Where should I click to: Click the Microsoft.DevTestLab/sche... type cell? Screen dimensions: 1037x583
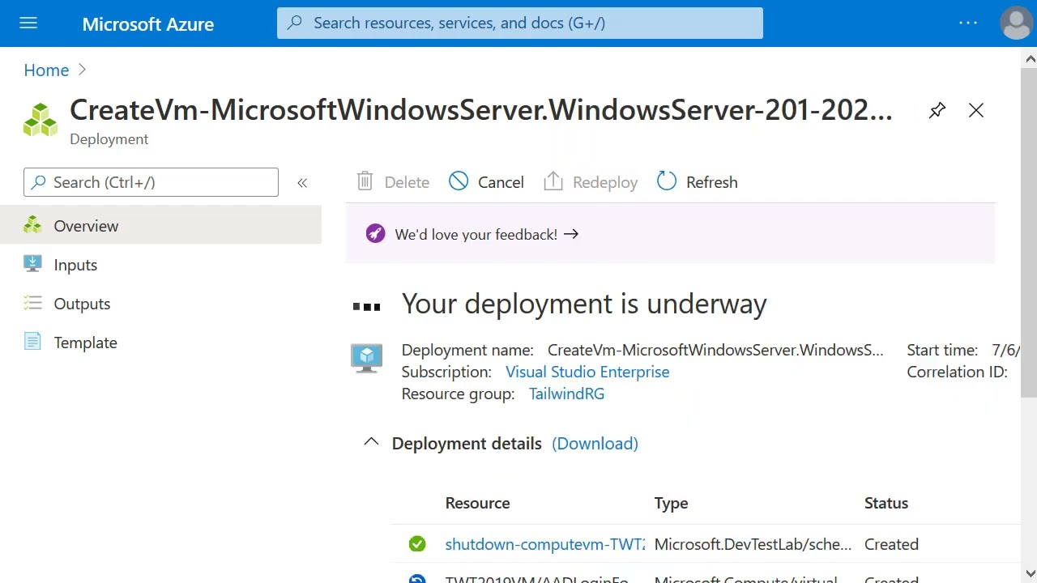[x=753, y=544]
